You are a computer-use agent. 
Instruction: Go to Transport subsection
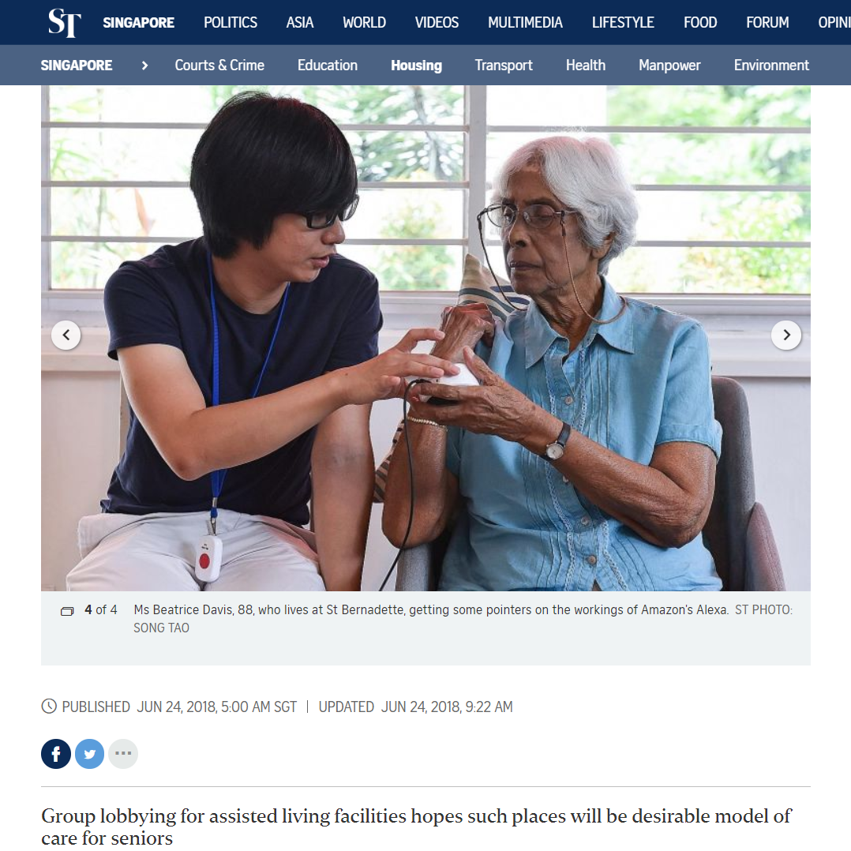[504, 65]
